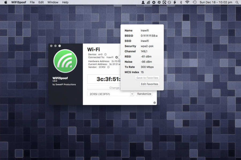241x160 pixels.
Task: Open the info button next to Device en0
Action: point(106,54)
